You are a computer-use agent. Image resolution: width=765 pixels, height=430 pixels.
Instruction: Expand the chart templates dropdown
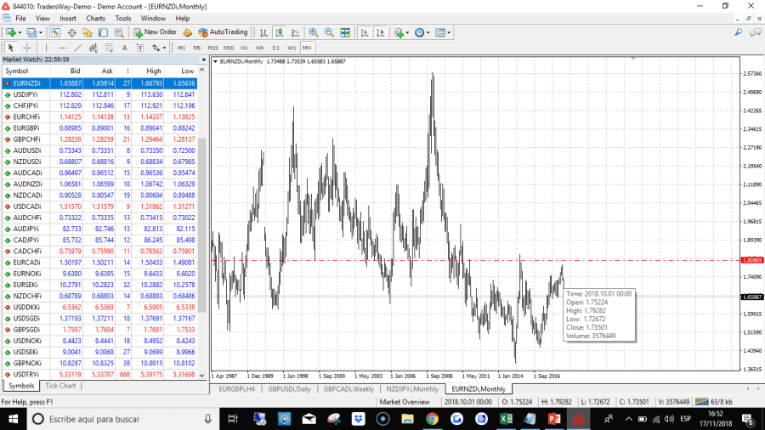click(450, 32)
